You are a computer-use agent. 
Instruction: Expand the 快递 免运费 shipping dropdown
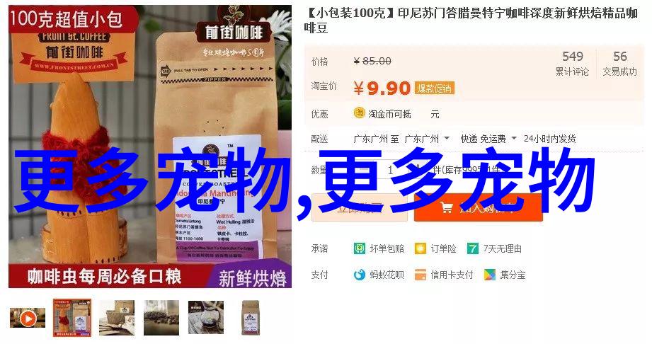click(x=514, y=138)
